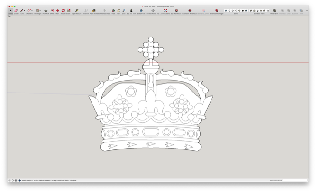Click the Send to LayOut button
This screenshot has height=192, width=316.
(x=204, y=11)
